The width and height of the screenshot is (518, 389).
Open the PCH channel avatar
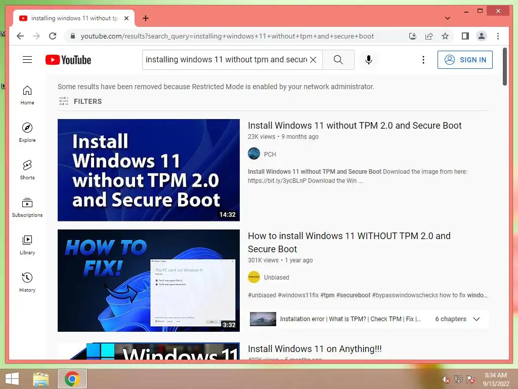click(x=254, y=154)
